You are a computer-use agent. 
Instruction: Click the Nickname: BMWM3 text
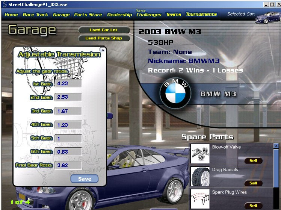click(184, 61)
